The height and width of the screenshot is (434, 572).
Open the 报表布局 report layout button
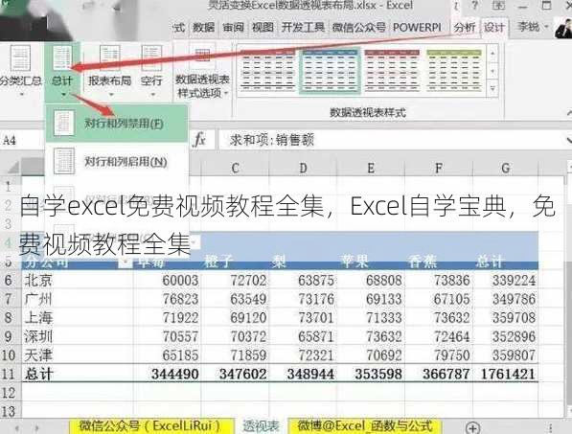click(x=110, y=70)
